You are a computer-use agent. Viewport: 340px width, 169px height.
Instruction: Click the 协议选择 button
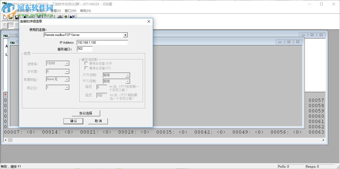pyautogui.click(x=86, y=113)
